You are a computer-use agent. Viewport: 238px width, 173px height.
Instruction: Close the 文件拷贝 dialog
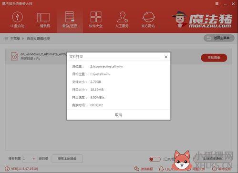pyautogui.click(x=166, y=57)
